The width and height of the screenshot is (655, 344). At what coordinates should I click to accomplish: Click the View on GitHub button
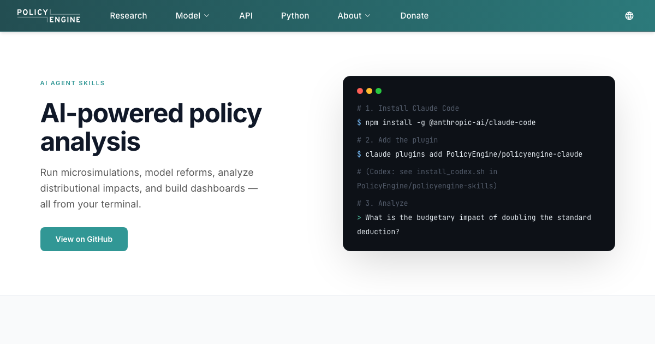(x=84, y=239)
